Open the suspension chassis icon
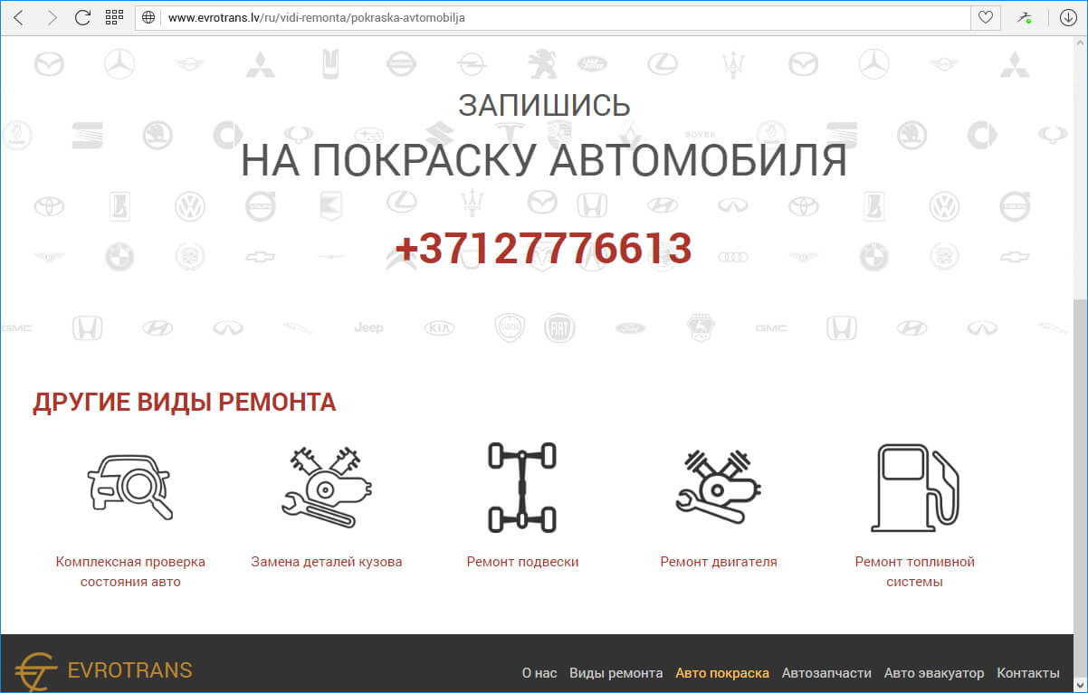The image size is (1088, 693). click(522, 487)
